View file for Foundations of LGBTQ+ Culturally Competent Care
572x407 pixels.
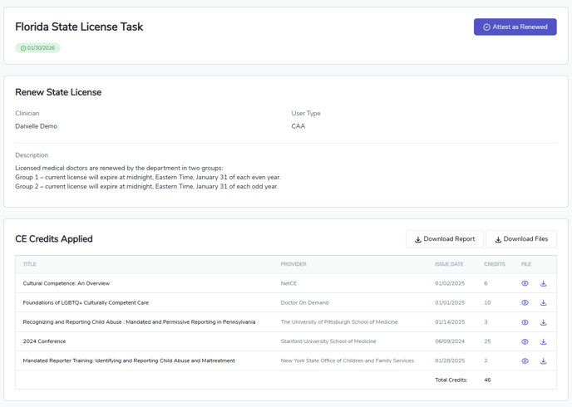point(525,303)
